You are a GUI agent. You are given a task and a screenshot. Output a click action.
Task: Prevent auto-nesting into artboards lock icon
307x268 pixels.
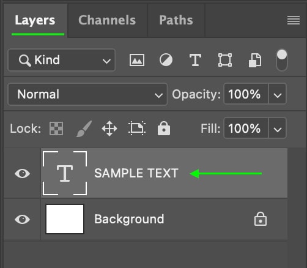[137, 128]
